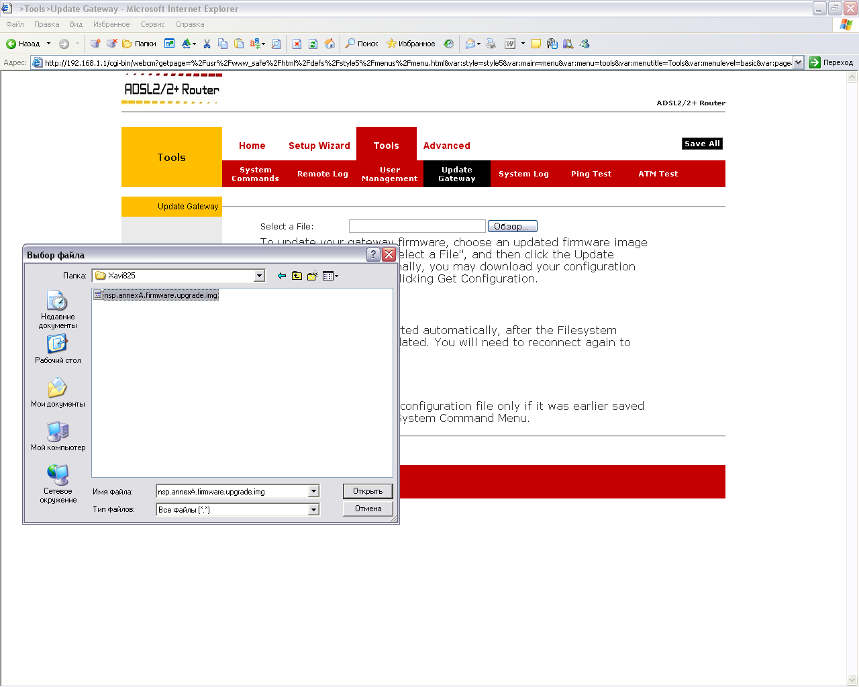859x687 pixels.
Task: Open the Setup Wizard tab
Action: tap(319, 146)
